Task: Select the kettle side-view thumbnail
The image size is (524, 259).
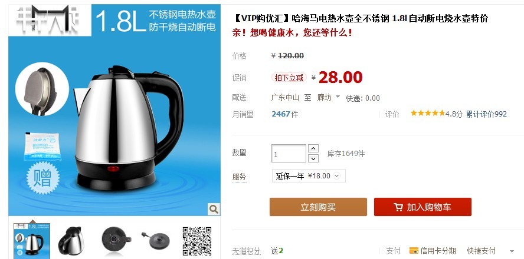Action: click(x=71, y=241)
